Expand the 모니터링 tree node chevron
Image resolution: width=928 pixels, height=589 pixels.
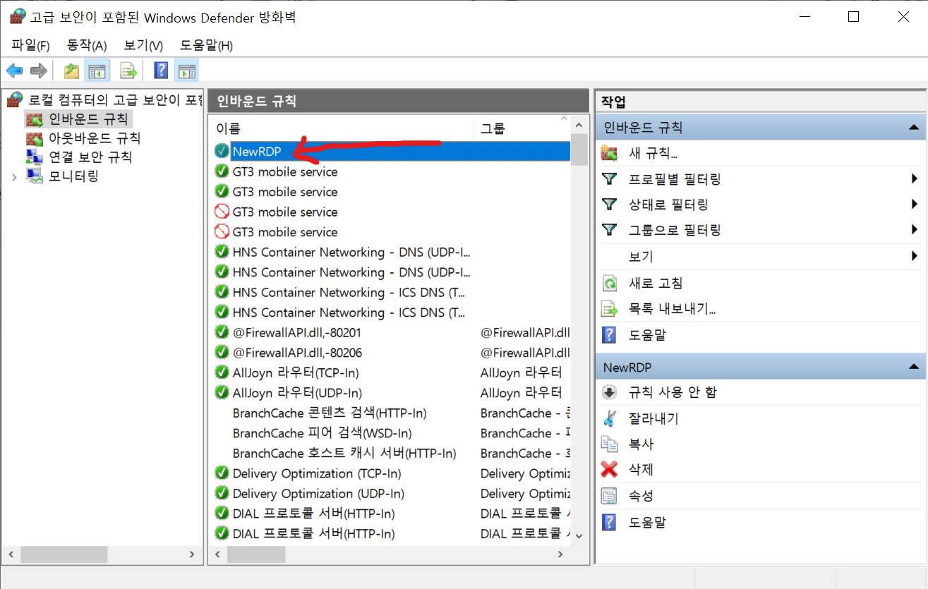14,177
